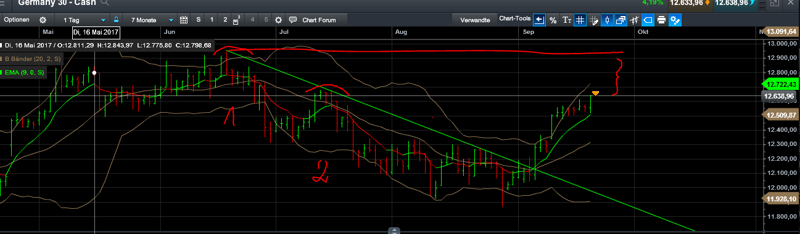800x234 pixels.
Task: Print the chart
Action: click(x=661, y=20)
